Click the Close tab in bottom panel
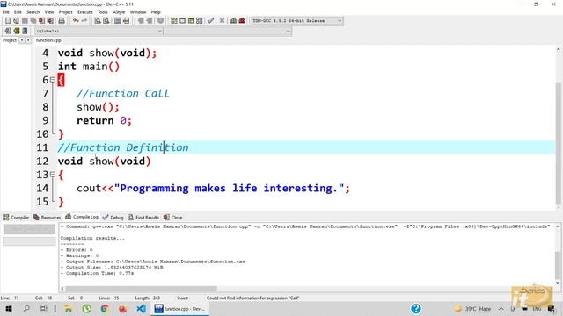This screenshot has width=563, height=316. [172, 218]
